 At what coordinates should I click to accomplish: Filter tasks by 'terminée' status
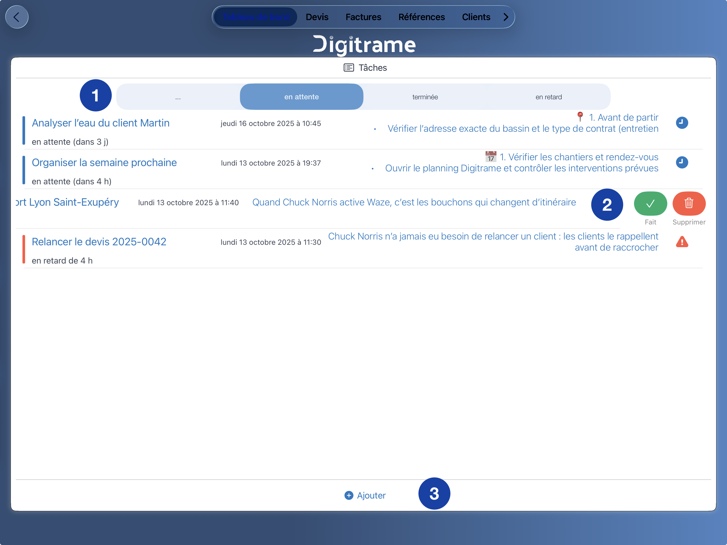[x=425, y=97]
